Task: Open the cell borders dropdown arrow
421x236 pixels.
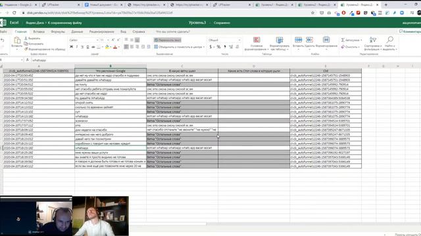Action: [x=103, y=47]
